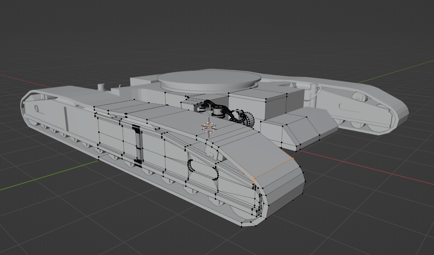The height and width of the screenshot is (255, 434).
Task: Click the oval cutout outline on the side panel
Action: pos(203,169)
